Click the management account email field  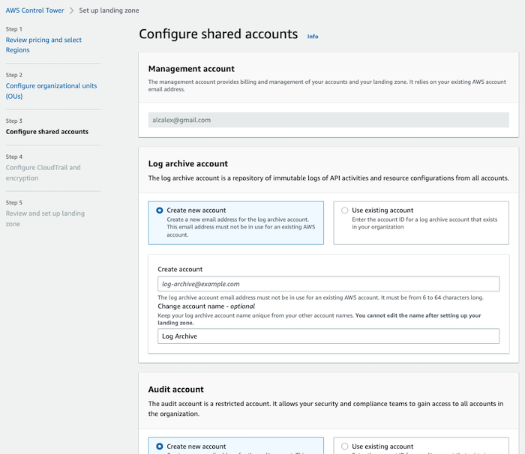pyautogui.click(x=328, y=120)
